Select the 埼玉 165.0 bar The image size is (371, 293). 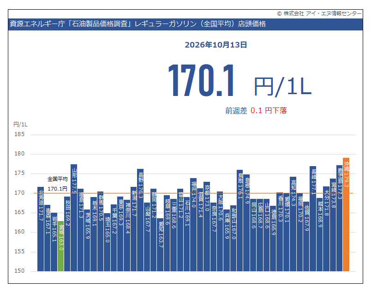click(x=107, y=242)
